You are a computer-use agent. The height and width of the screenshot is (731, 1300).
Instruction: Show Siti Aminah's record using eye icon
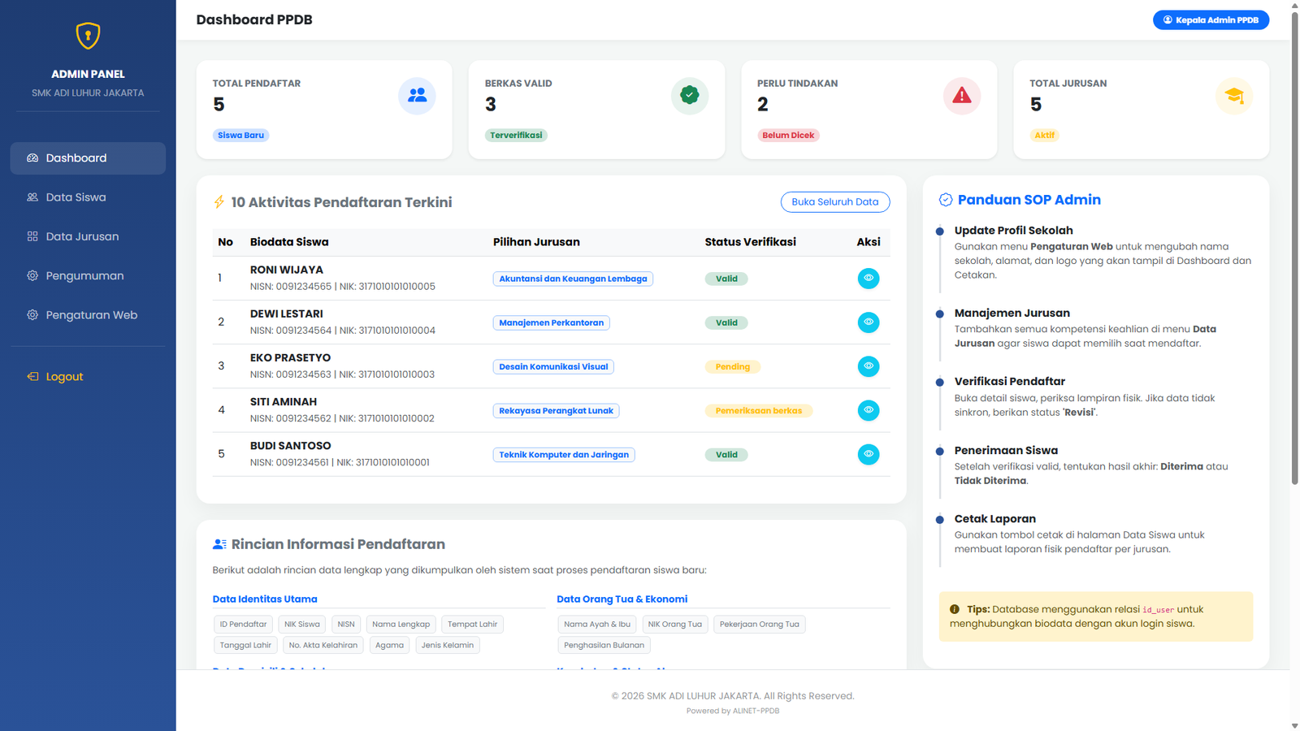(x=868, y=410)
